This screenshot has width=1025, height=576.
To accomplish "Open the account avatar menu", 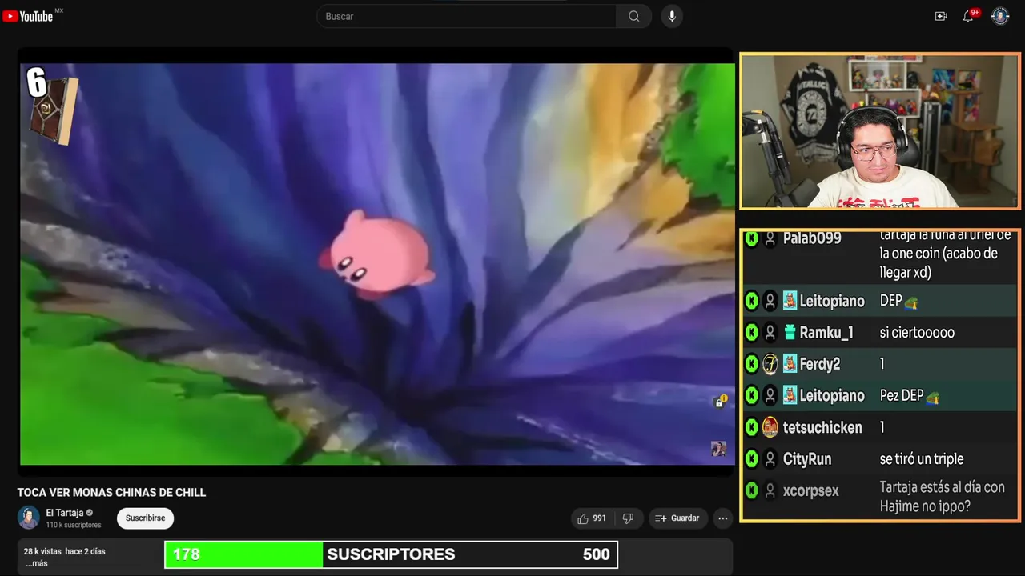I will point(1000,16).
